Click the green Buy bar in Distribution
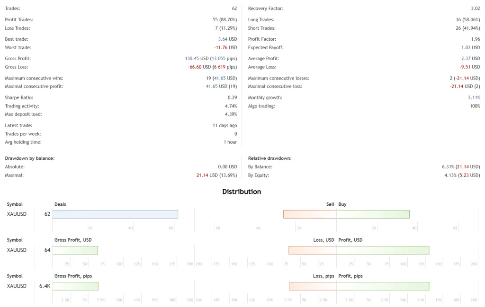 (x=373, y=214)
